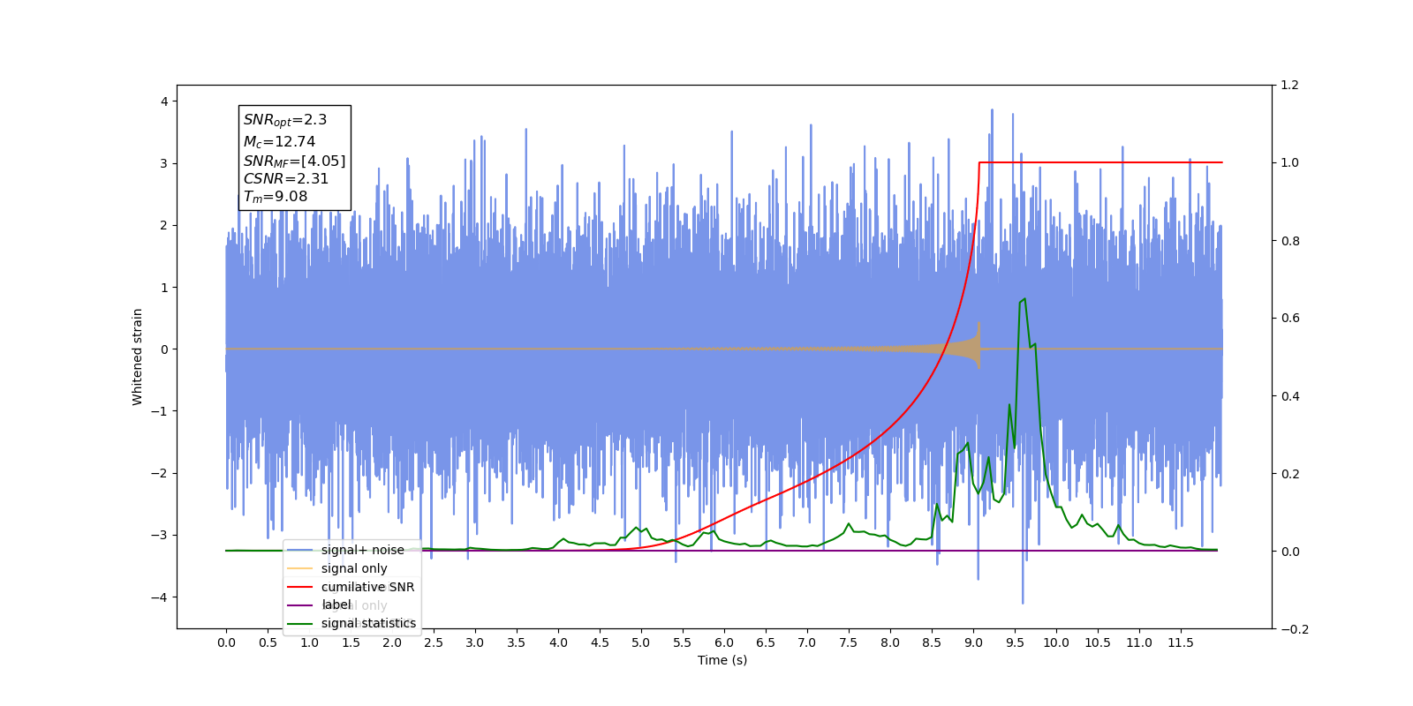Screen dimensions: 1413x706
Task: Click the 2.5 tick label on time axis
Action: (434, 642)
